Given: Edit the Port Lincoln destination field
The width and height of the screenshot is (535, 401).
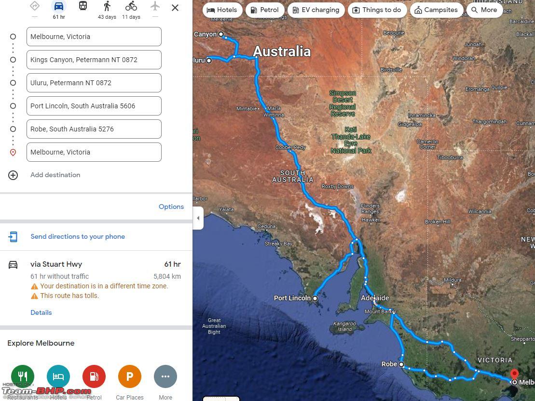Looking at the screenshot, I should (94, 106).
